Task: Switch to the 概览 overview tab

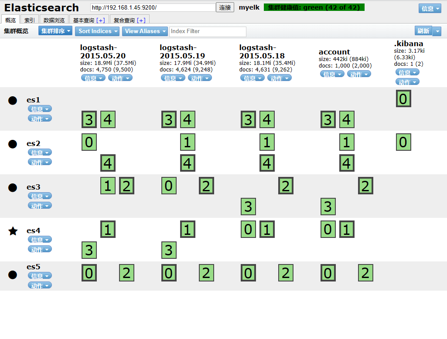Action: click(10, 20)
